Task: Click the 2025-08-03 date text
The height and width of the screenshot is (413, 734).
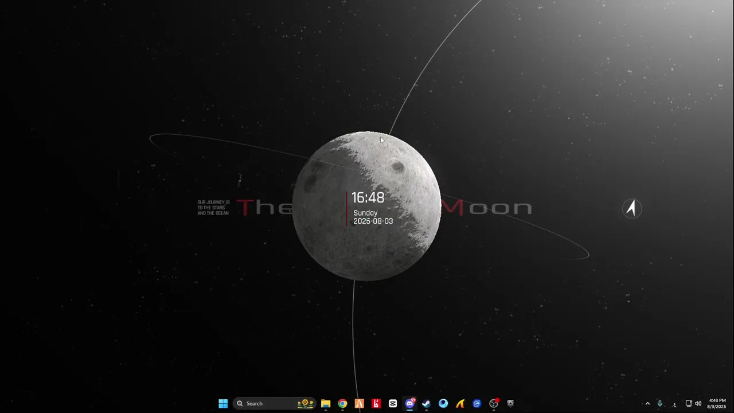Action: [x=373, y=221]
